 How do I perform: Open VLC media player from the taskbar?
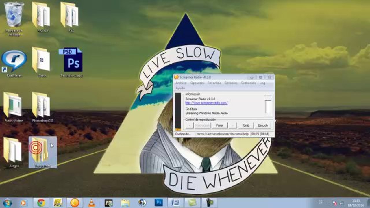pos(92,203)
